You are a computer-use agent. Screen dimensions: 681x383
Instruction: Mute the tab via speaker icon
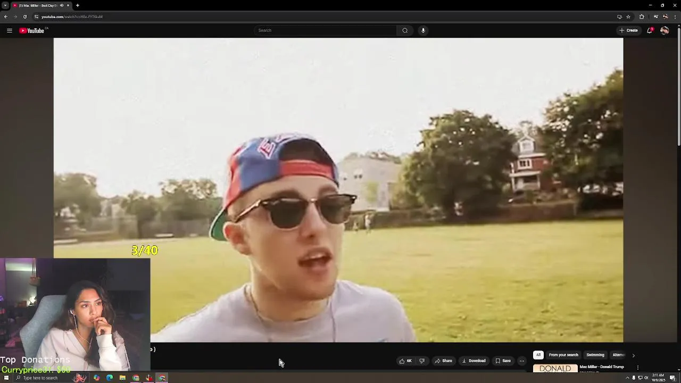(61, 5)
